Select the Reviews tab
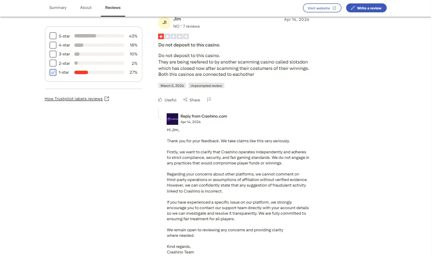The width and height of the screenshot is (432, 256). (113, 8)
